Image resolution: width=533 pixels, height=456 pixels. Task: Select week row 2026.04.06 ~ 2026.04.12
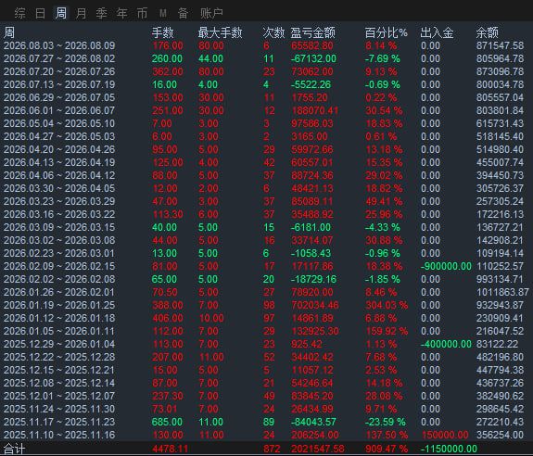click(267, 175)
